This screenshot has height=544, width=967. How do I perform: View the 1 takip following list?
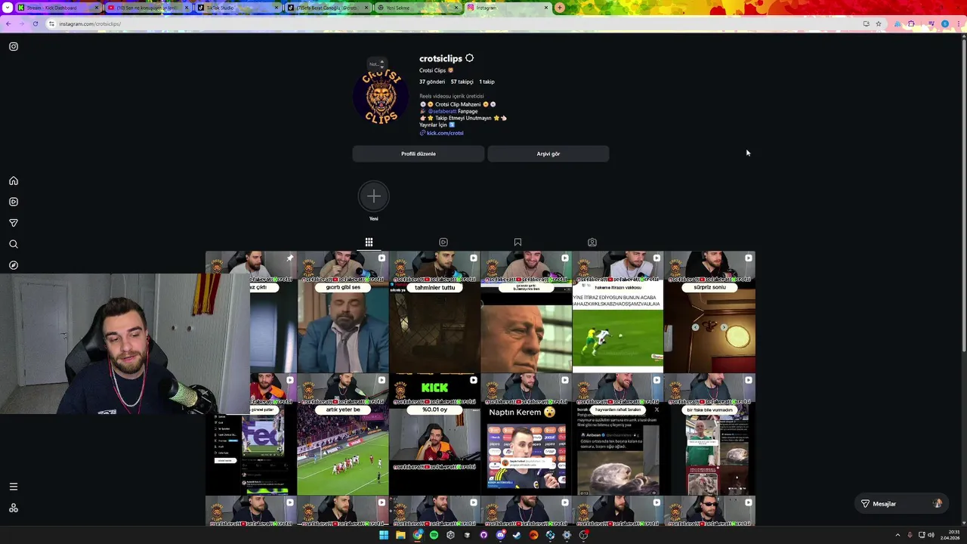click(x=487, y=82)
